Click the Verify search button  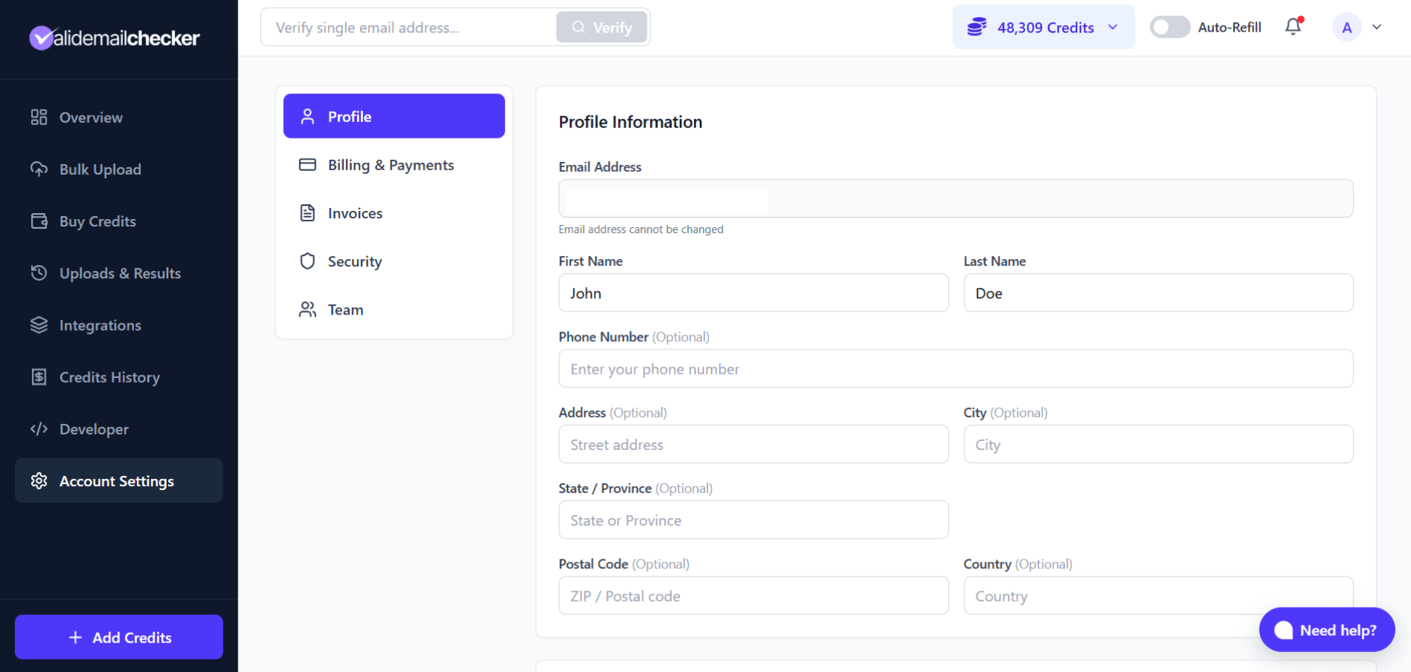click(601, 27)
